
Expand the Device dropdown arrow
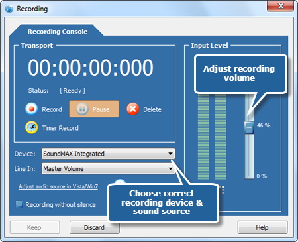click(170, 154)
